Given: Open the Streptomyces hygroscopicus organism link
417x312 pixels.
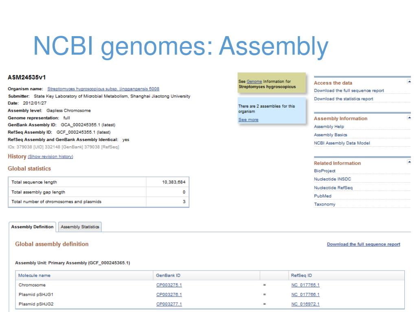Looking at the screenshot, I should click(x=103, y=89).
